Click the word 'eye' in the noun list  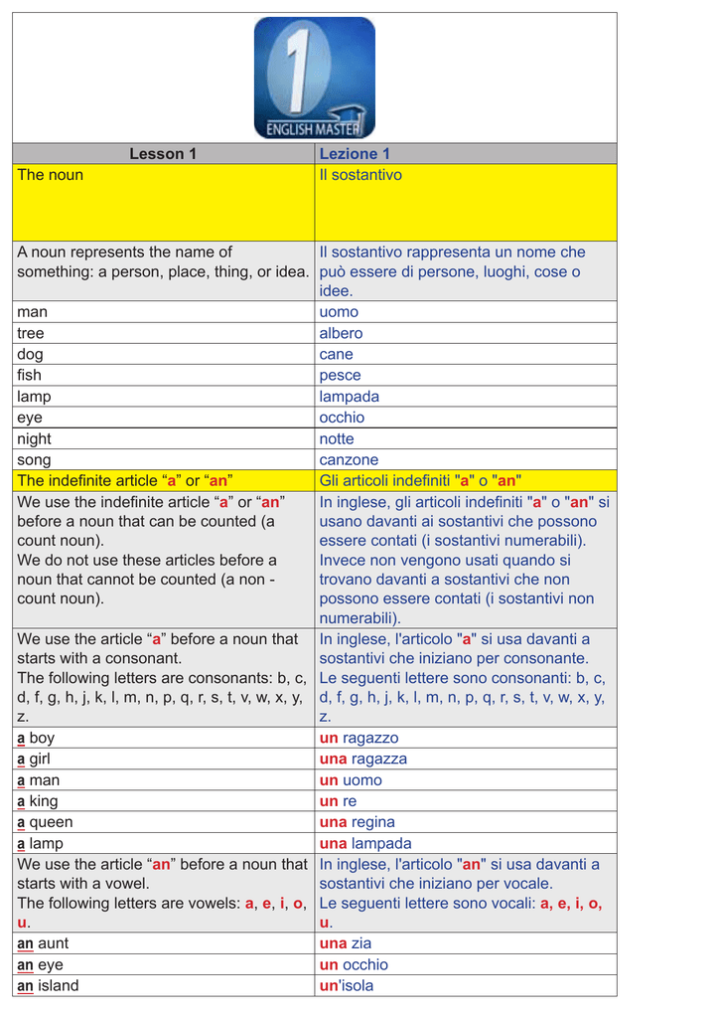point(30,419)
